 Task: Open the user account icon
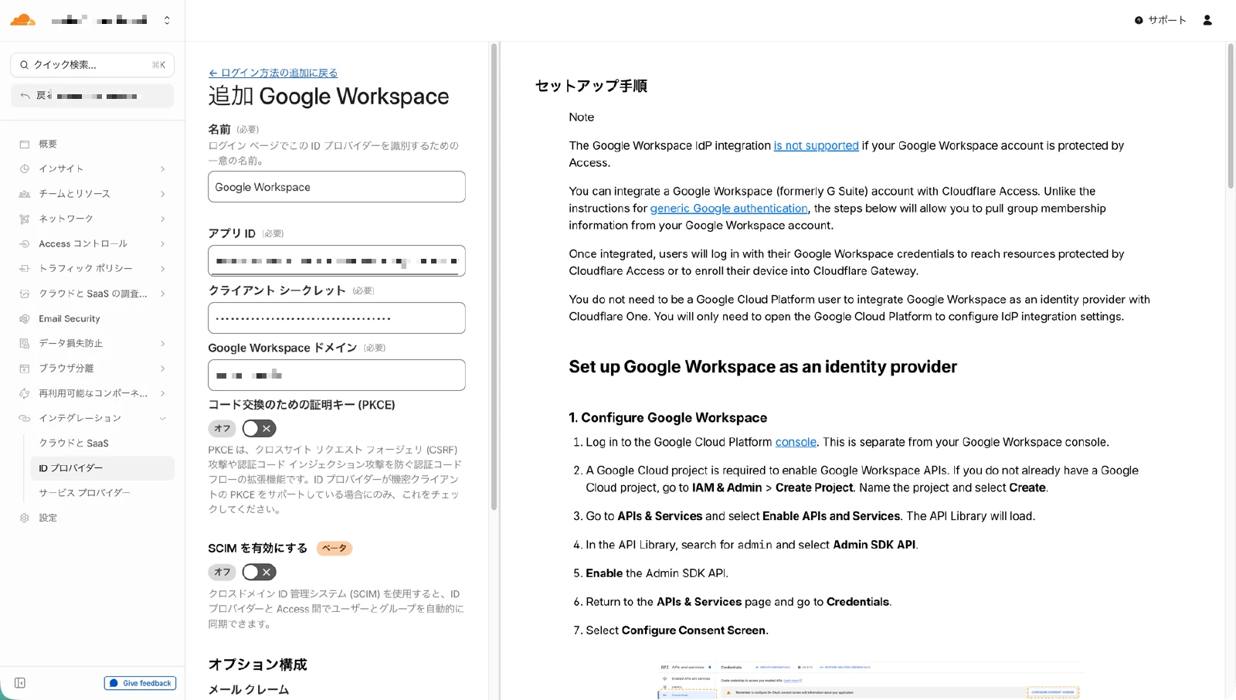click(x=1207, y=19)
